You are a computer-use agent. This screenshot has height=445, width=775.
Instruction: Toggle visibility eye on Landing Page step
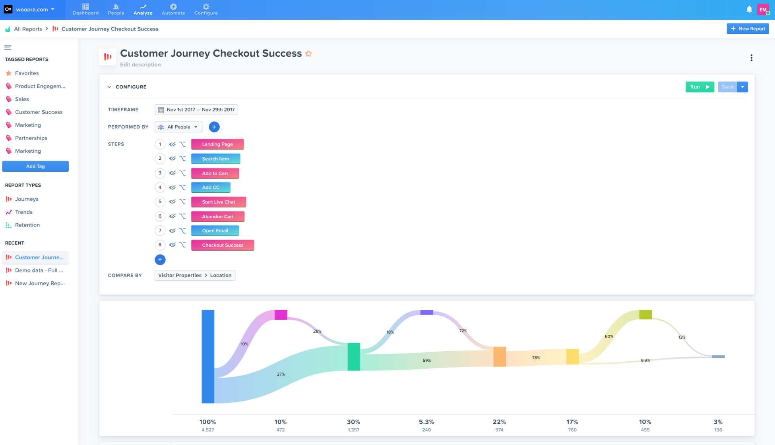[172, 144]
